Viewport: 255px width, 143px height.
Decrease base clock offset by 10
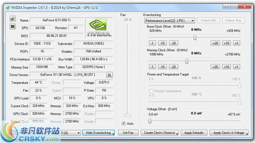163,43
